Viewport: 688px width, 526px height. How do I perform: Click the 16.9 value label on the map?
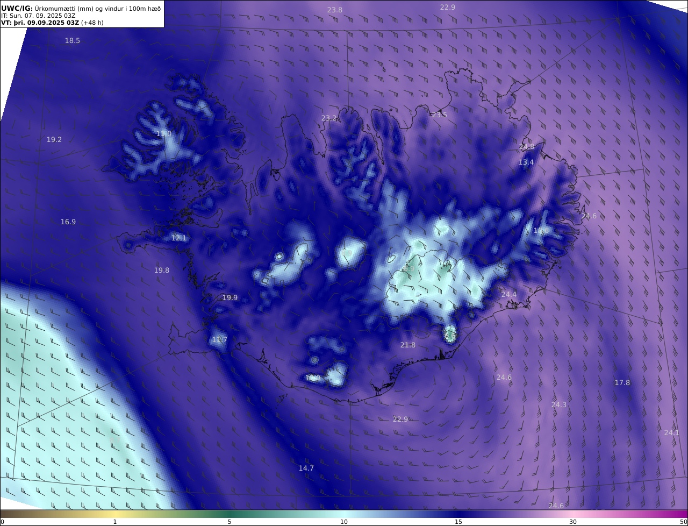point(68,222)
